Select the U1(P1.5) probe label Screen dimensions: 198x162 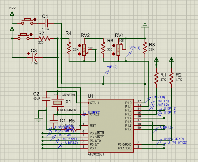click(x=166, y=127)
